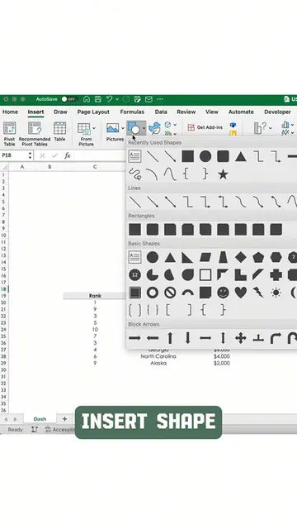Image resolution: width=297 pixels, height=529 pixels.
Task: Click the Undo arrow icon
Action: click(x=109, y=99)
